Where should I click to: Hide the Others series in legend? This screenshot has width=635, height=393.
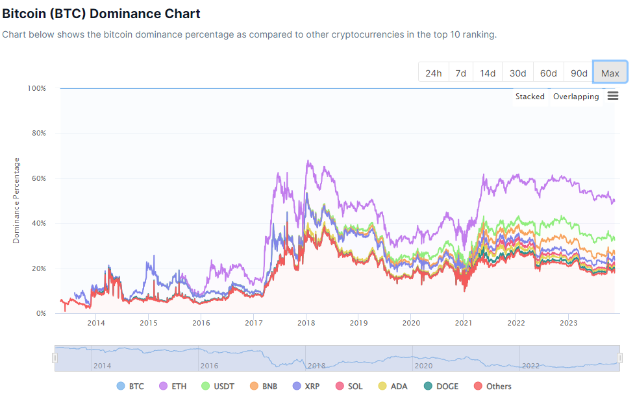point(478,387)
